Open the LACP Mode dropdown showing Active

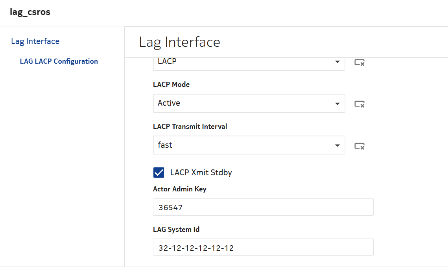coord(244,103)
